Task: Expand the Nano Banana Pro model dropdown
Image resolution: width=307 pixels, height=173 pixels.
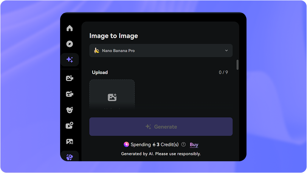Action: (x=161, y=51)
